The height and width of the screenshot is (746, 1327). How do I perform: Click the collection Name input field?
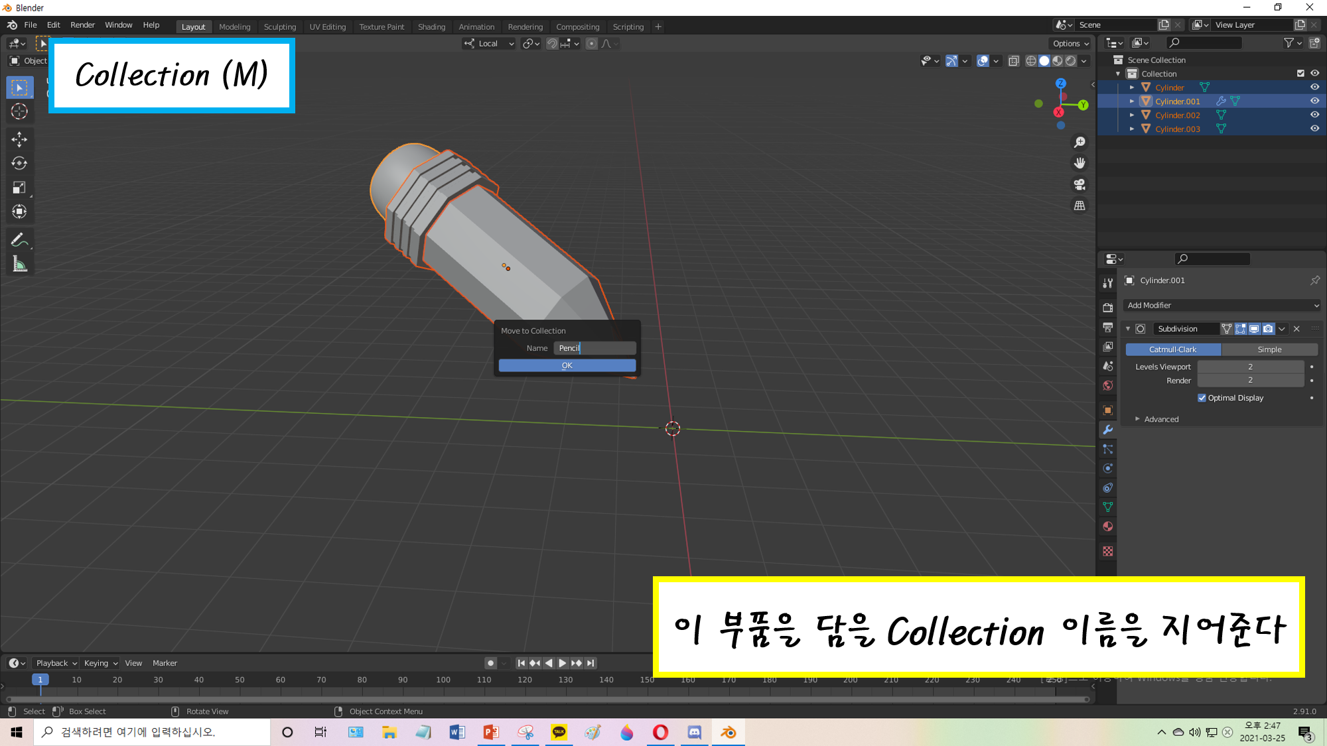tap(594, 348)
